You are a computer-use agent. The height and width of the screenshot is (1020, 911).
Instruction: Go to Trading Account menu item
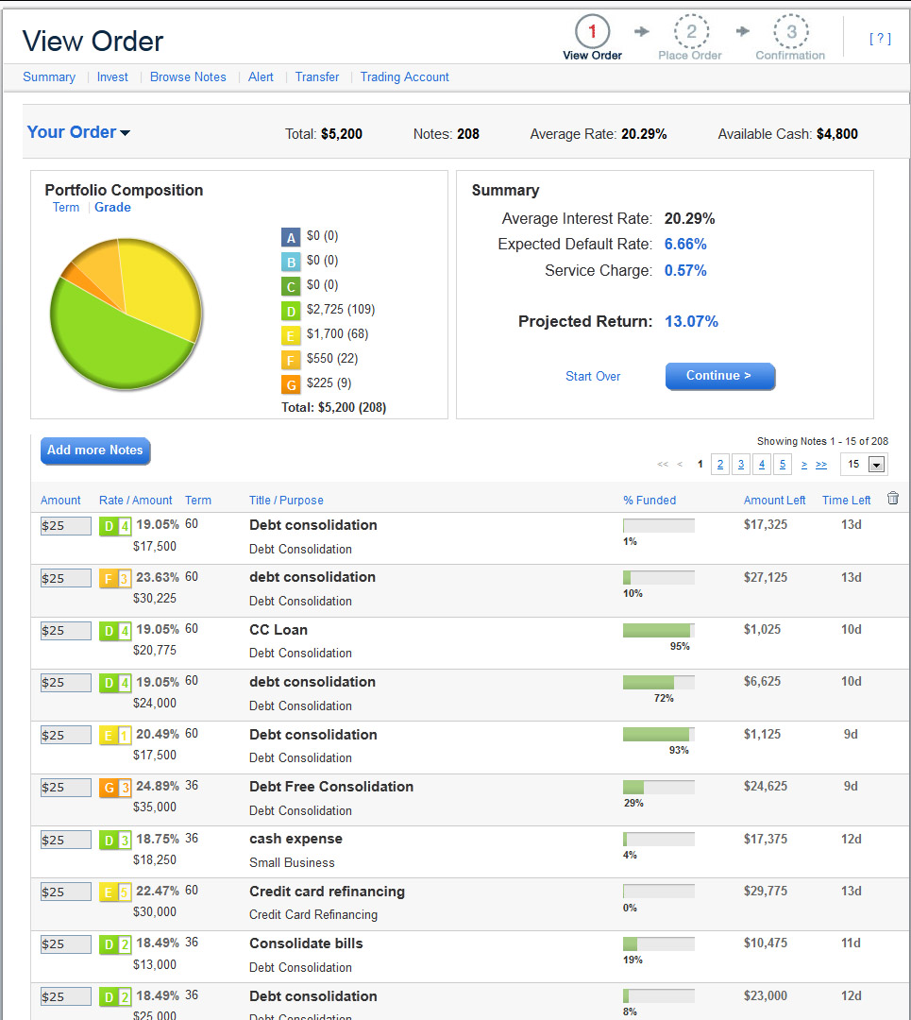click(x=404, y=77)
